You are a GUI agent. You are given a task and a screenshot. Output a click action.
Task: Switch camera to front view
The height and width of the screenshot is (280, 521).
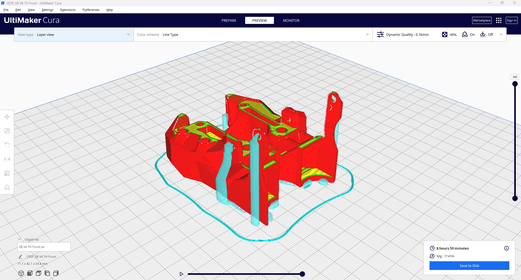pyautogui.click(x=30, y=273)
